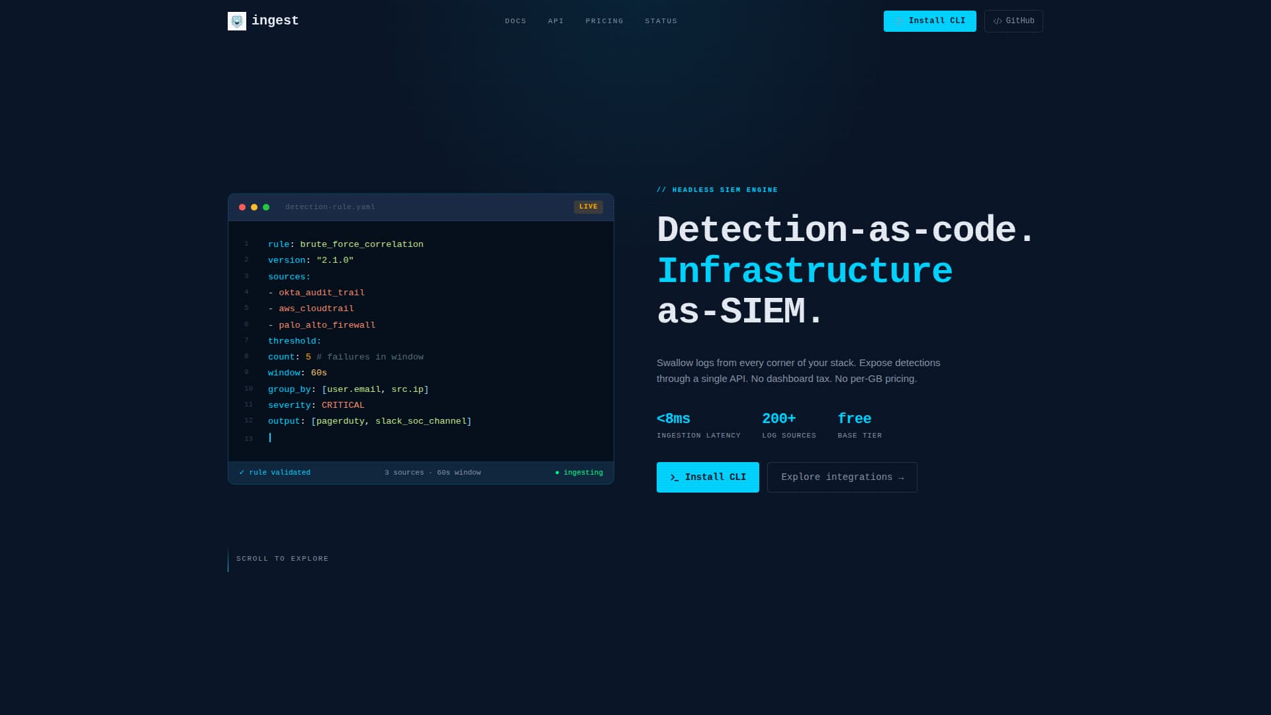Click the palo_alto_firewall source line
Image resolution: width=1271 pixels, height=715 pixels.
point(322,325)
